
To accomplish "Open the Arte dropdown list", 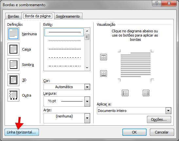I will point(87,118).
